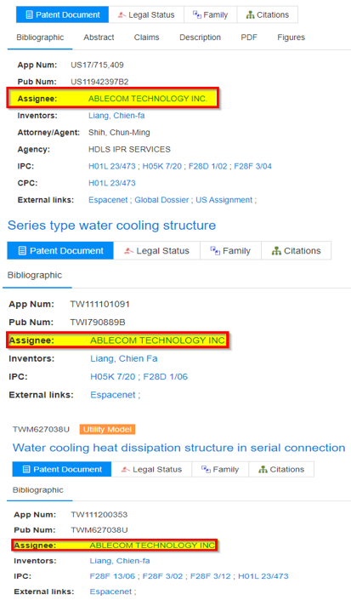This screenshot has height=600, width=351.
Task: Open Legal Status tab of US patent
Action: tap(146, 15)
